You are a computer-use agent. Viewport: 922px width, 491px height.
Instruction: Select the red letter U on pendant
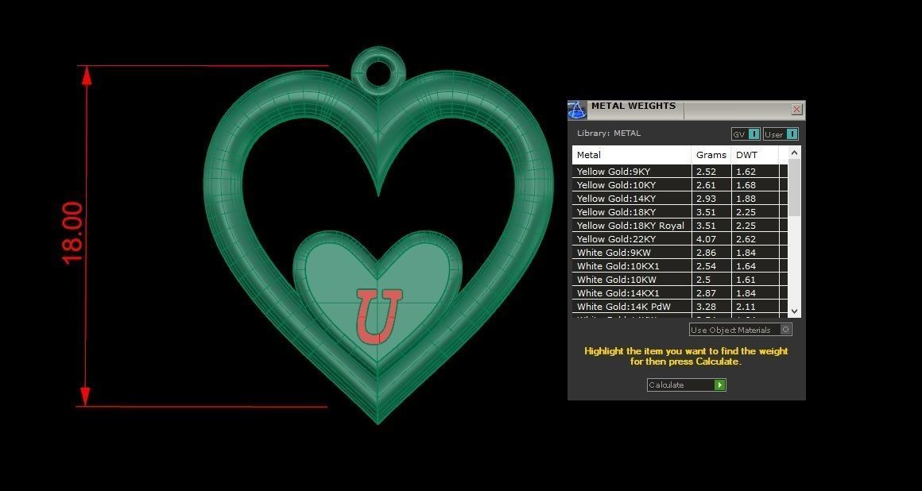pos(378,315)
